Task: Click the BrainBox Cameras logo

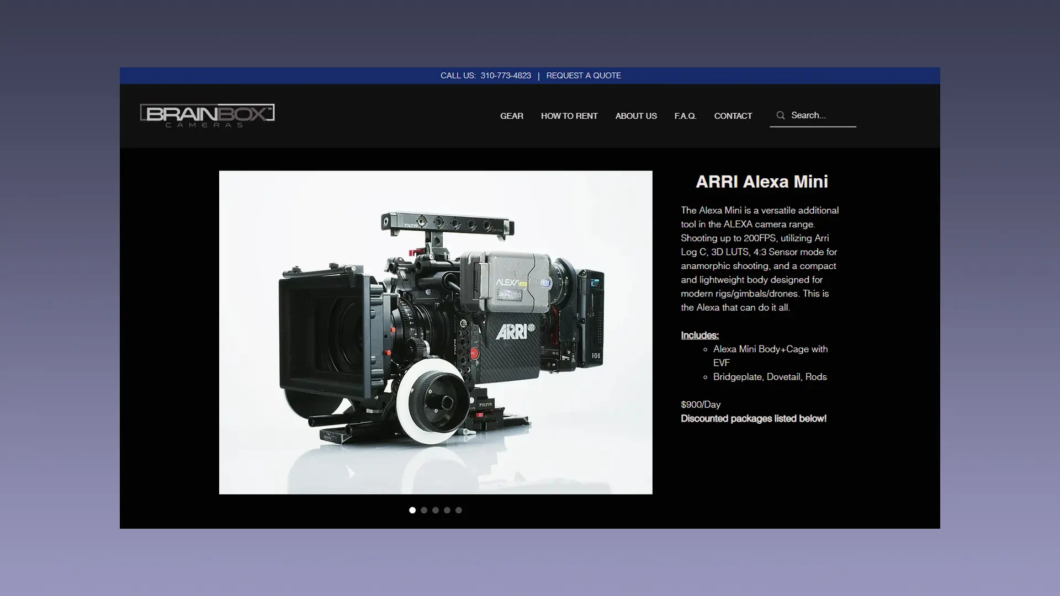Action: 207,115
